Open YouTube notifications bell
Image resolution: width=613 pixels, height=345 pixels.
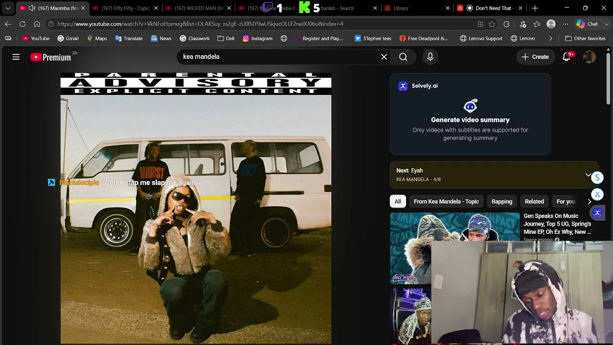pos(567,57)
